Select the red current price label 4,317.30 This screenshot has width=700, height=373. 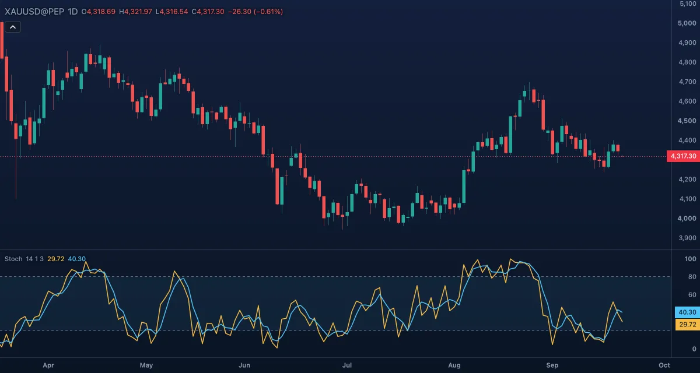pos(682,156)
